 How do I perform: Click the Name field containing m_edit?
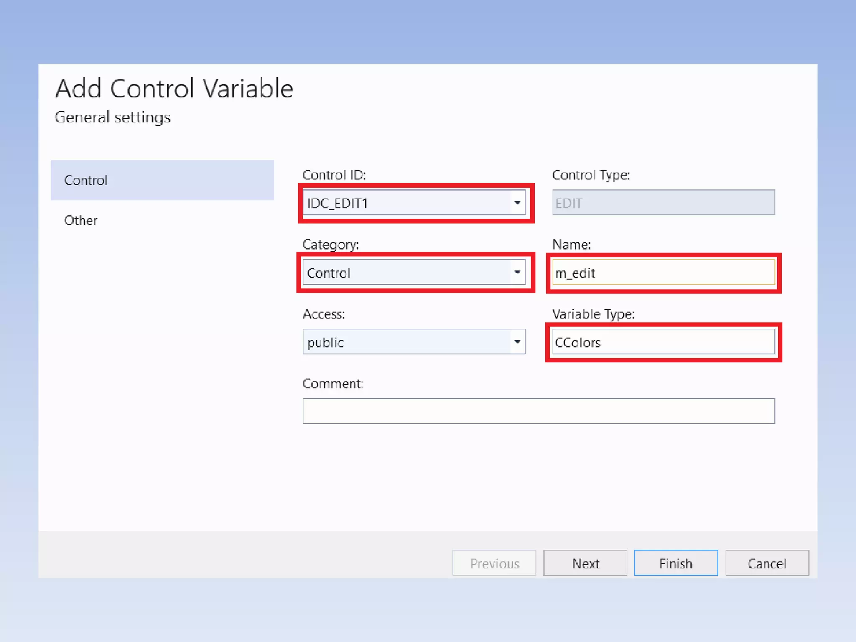pos(663,273)
